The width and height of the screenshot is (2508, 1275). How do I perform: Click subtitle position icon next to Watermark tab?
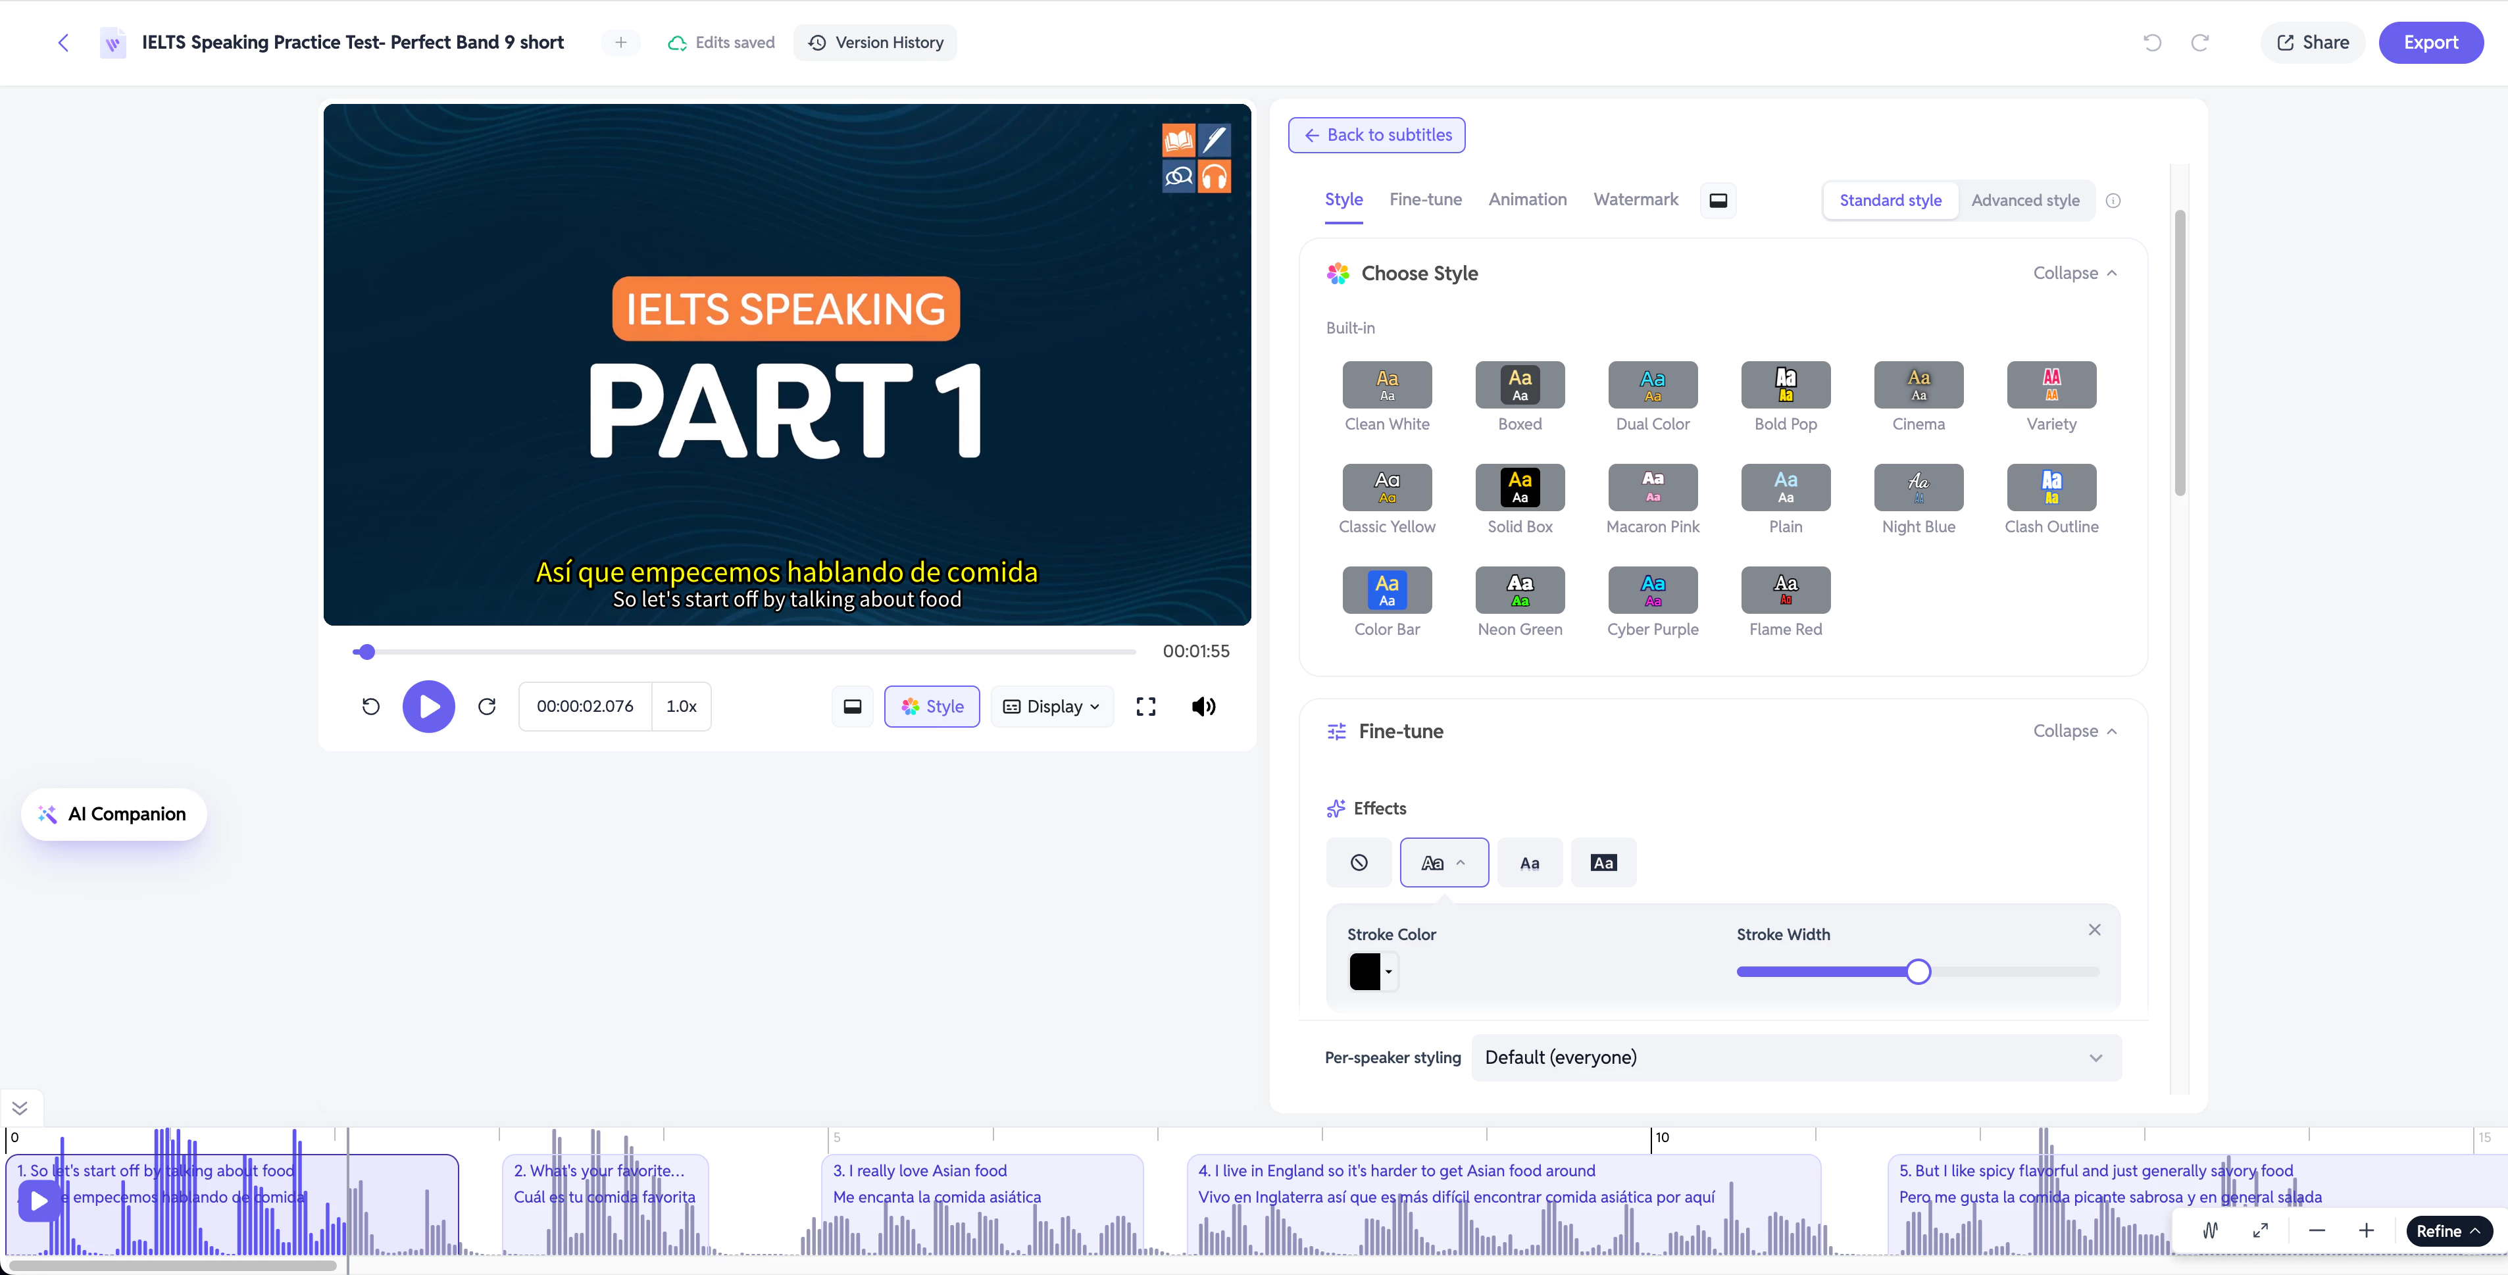(x=1718, y=201)
